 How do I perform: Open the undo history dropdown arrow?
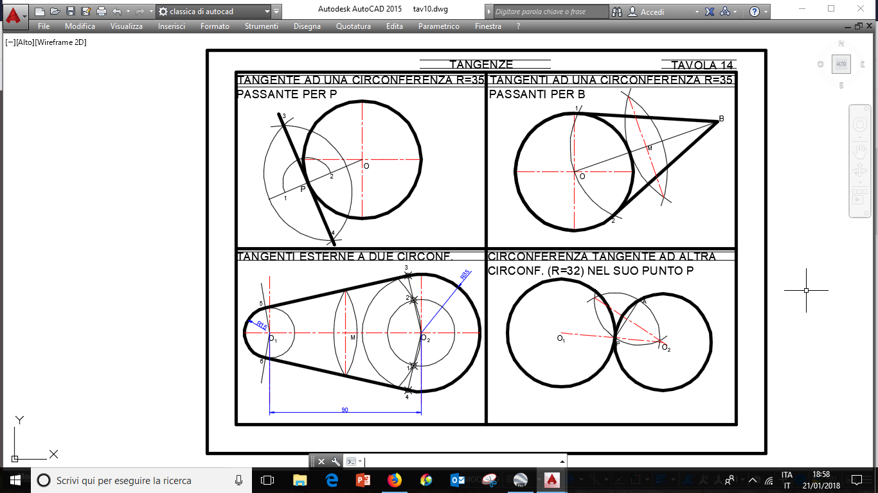click(x=127, y=12)
